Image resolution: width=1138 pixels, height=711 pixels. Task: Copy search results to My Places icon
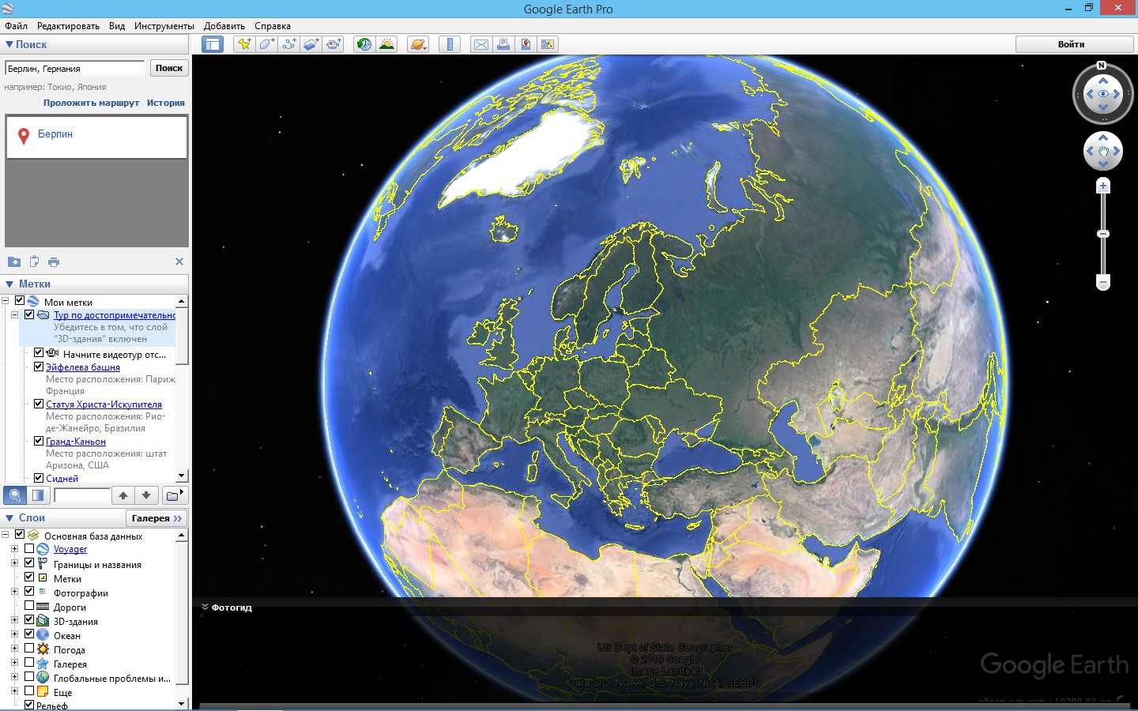[13, 261]
